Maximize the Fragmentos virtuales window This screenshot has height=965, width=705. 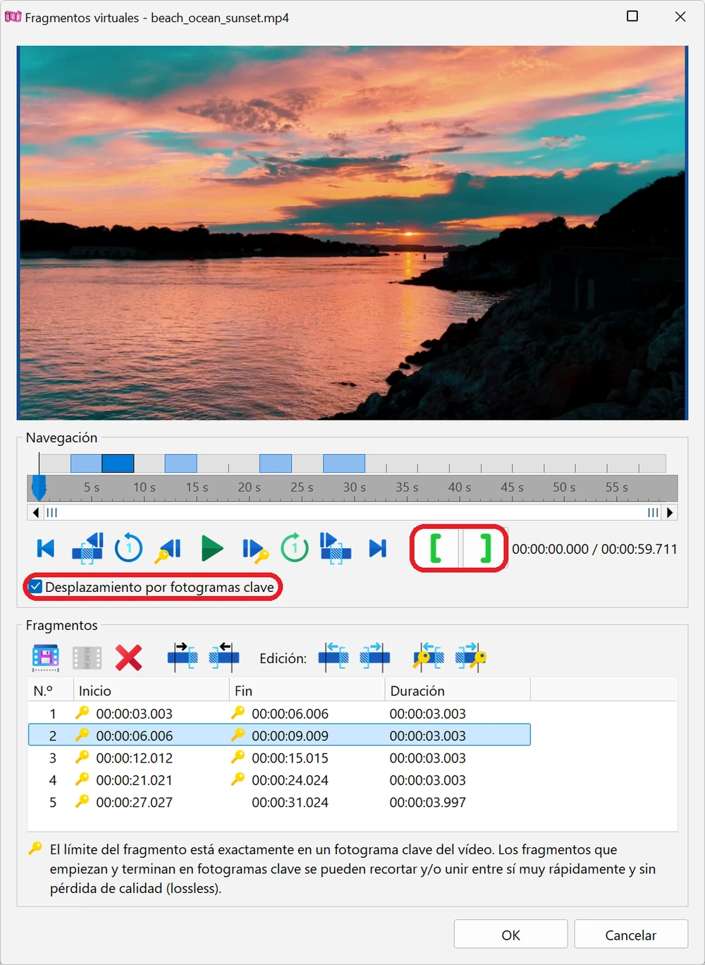pyautogui.click(x=632, y=16)
